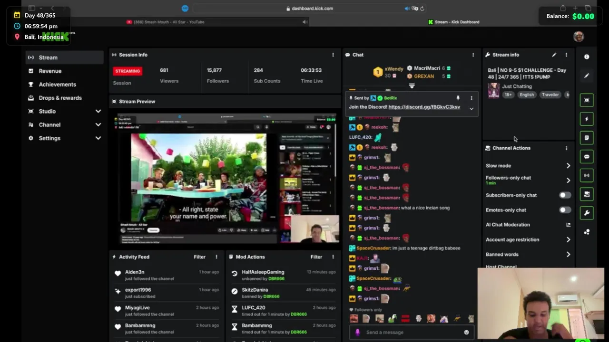Expand the Channel sidebar group
Viewport: 609px width, 342px height.
click(64, 124)
